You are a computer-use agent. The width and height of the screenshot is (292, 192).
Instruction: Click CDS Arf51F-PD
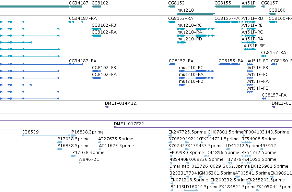258,61
